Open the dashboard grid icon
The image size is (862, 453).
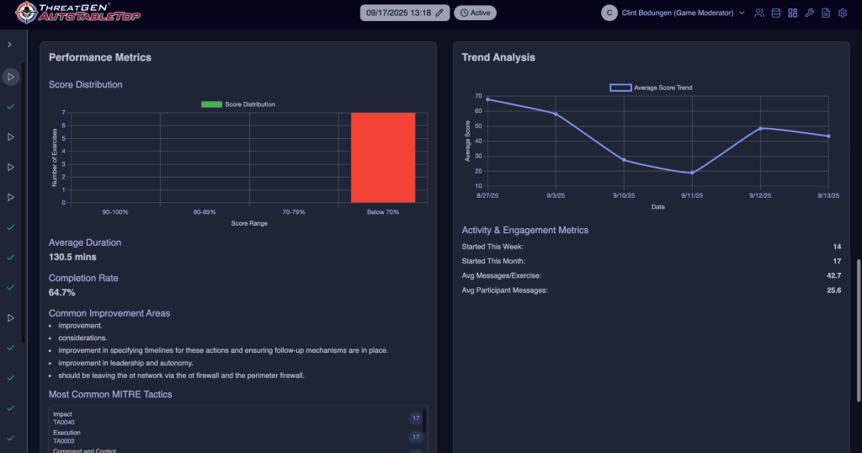pyautogui.click(x=792, y=13)
